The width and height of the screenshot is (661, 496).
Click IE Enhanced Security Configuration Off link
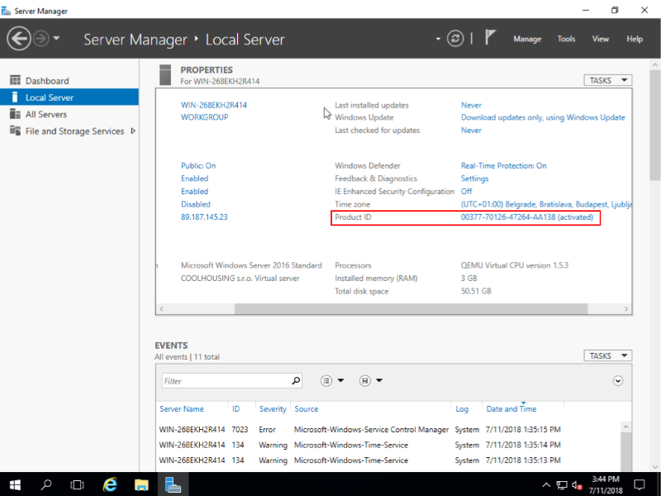pos(466,191)
